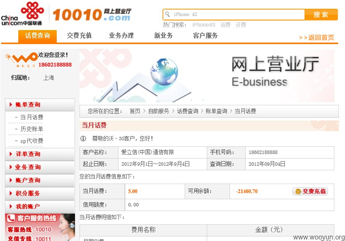Click the 交费充值 recharge button
The width and height of the screenshot is (345, 241).
[310, 191]
